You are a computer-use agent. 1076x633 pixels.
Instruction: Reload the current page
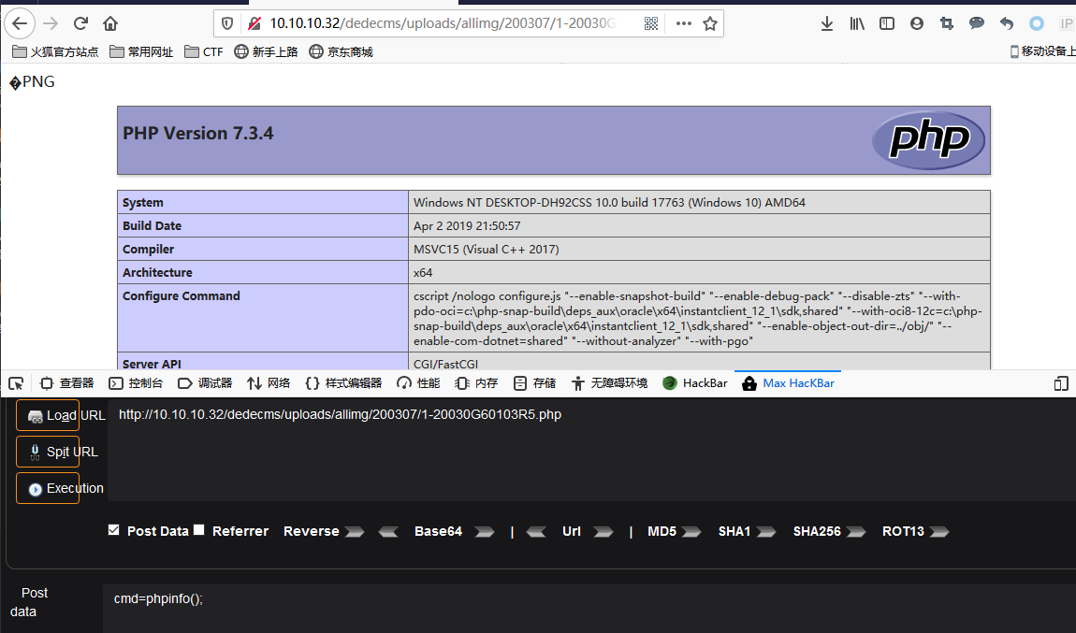tap(80, 23)
